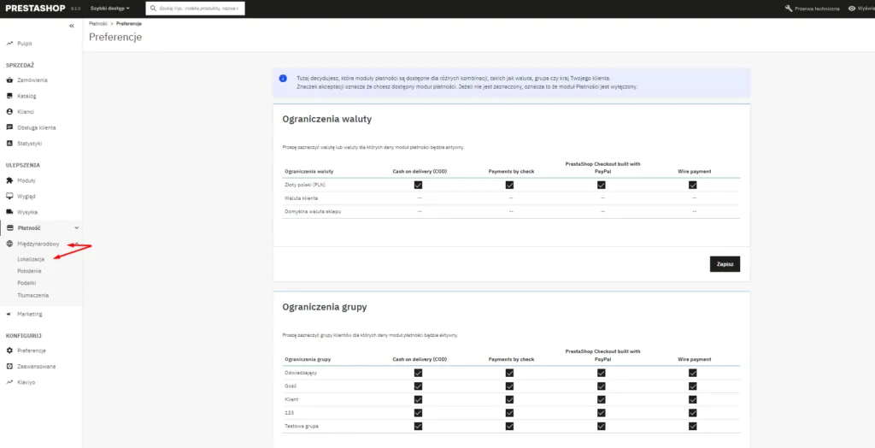The image size is (875, 448).
Task: Open the Szybki dostęp dropdown
Action: click(x=110, y=9)
